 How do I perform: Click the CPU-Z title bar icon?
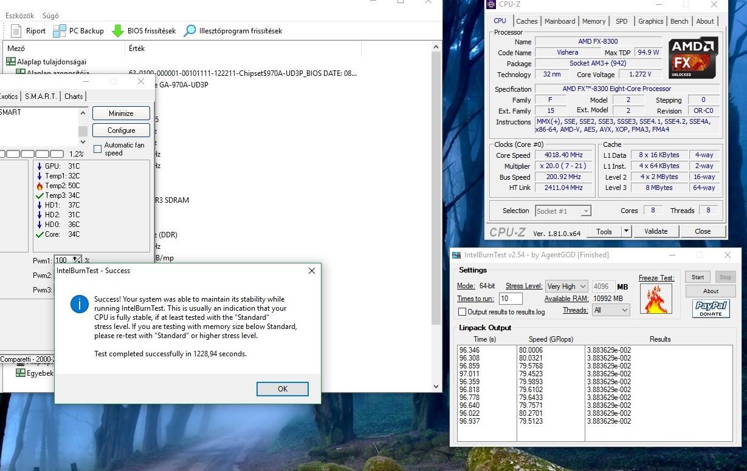coord(491,4)
